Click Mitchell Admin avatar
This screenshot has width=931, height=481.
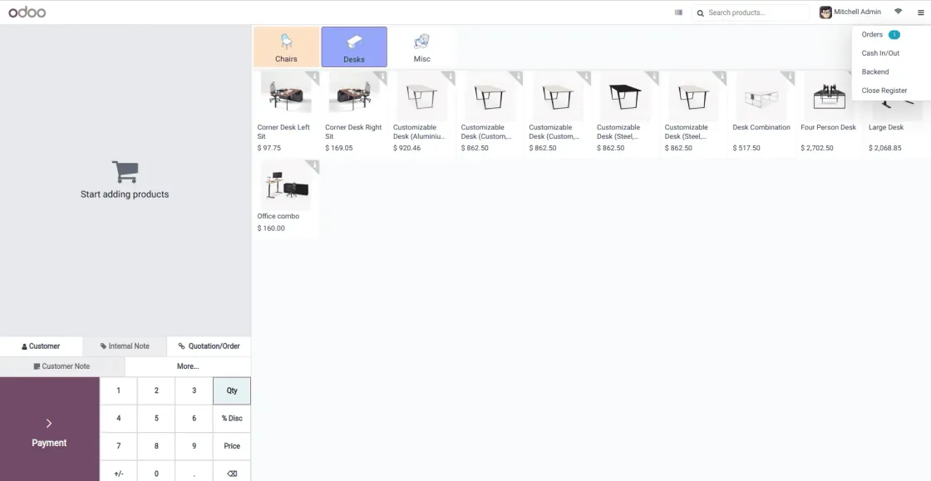point(825,12)
